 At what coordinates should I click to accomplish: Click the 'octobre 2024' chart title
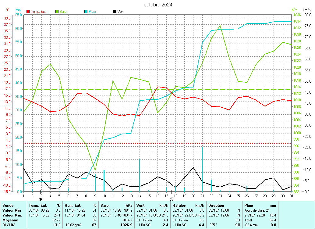[x=158, y=5]
